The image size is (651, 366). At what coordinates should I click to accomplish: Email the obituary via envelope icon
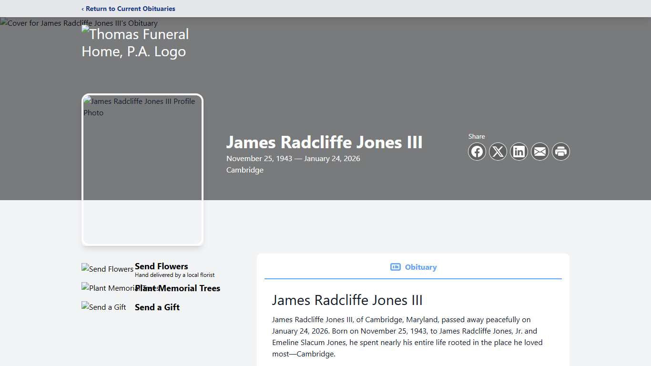point(540,152)
